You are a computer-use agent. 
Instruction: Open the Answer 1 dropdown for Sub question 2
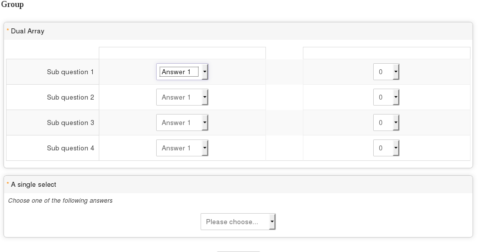tap(182, 98)
